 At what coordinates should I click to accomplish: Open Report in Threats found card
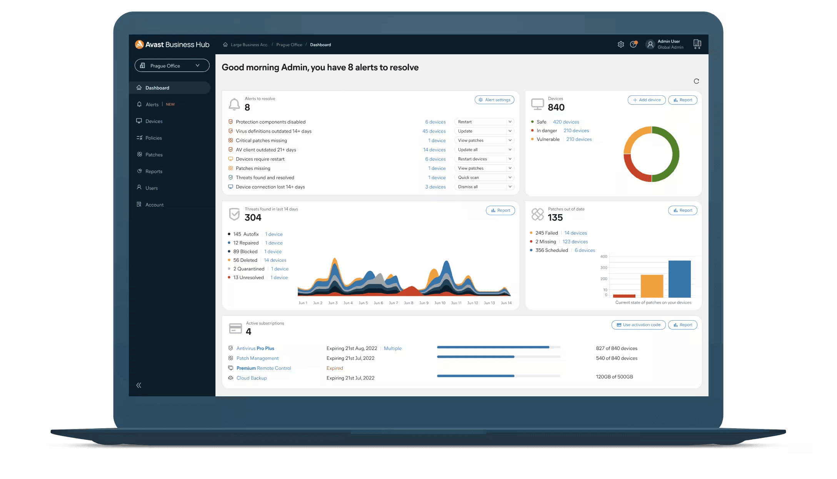pyautogui.click(x=500, y=210)
